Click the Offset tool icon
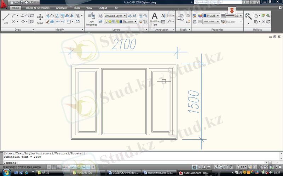Screen dimensions: 283x176 pos(67,15)
